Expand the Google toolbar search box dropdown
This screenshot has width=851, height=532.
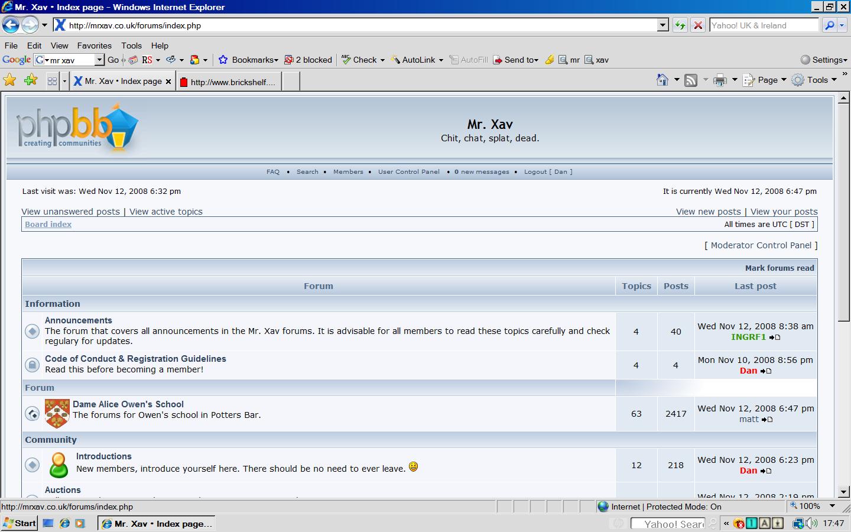pos(99,60)
